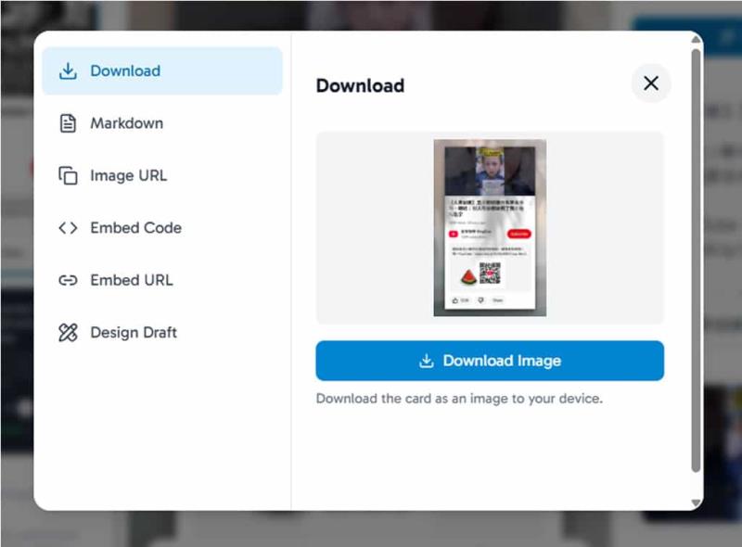Click the scrollbar up arrow
Image resolution: width=742 pixels, height=547 pixels.
click(696, 40)
